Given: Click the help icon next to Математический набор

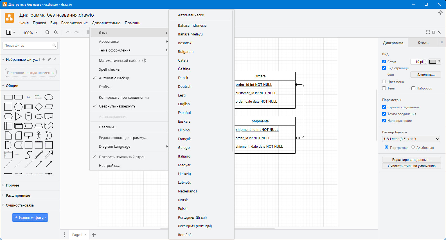Looking at the screenshot, I should click(x=144, y=60).
